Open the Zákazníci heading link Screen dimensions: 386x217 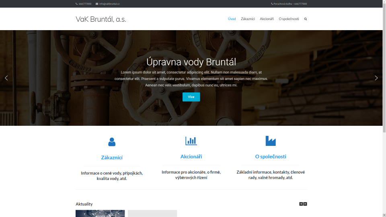tap(112, 158)
